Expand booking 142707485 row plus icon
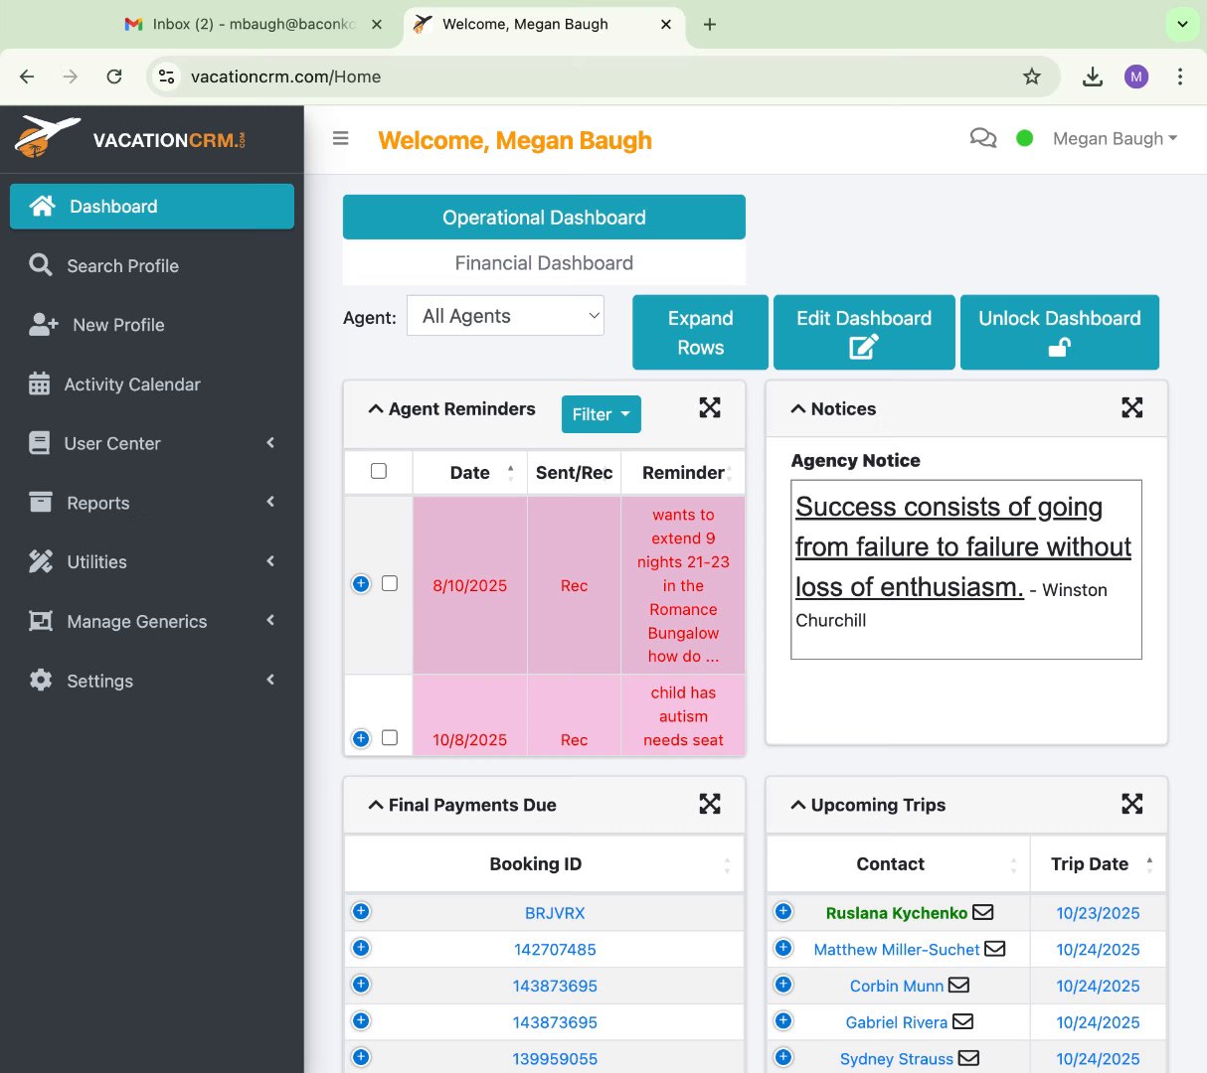This screenshot has width=1207, height=1073. (x=361, y=948)
